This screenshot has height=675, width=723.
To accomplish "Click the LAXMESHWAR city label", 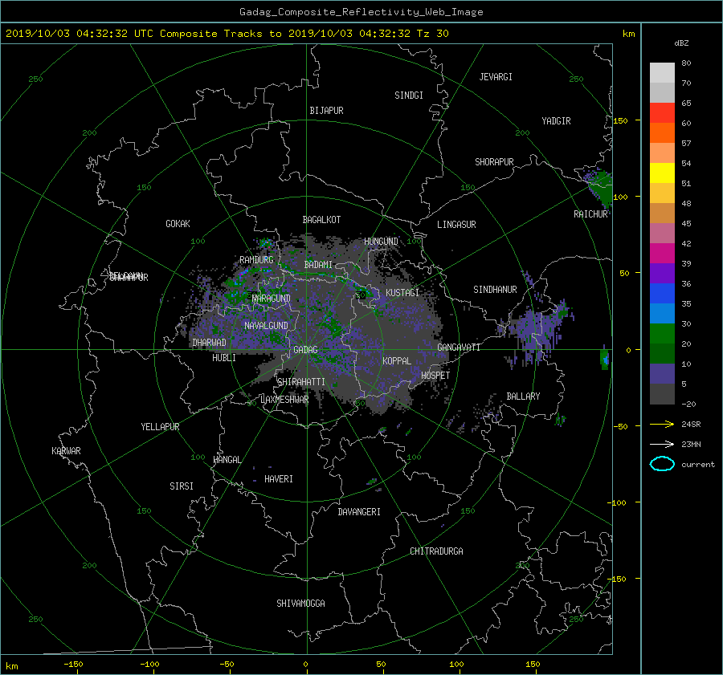I will coord(284,400).
